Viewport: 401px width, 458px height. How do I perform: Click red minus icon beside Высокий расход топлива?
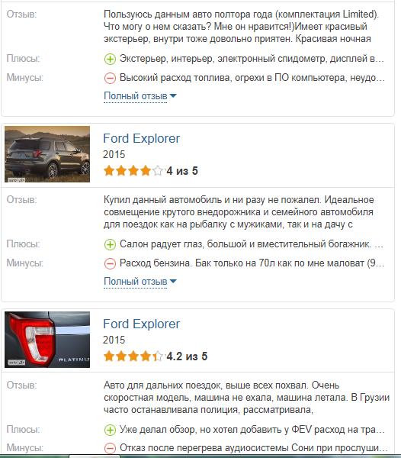[x=110, y=79]
